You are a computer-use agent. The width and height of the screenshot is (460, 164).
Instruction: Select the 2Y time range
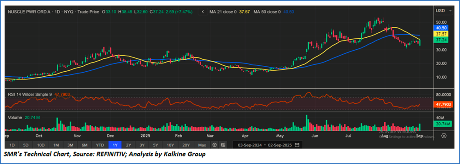pyautogui.click(x=128, y=145)
